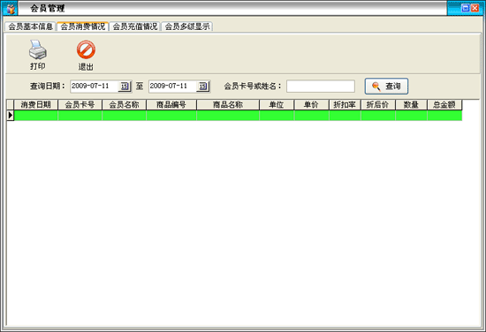The width and height of the screenshot is (486, 332).
Task: Click the 总金额 column header
Action: click(x=444, y=105)
